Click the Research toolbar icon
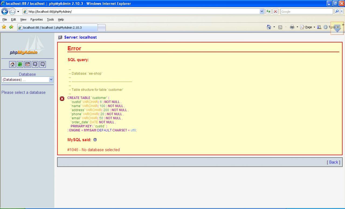The image size is (345, 209). tap(319, 27)
